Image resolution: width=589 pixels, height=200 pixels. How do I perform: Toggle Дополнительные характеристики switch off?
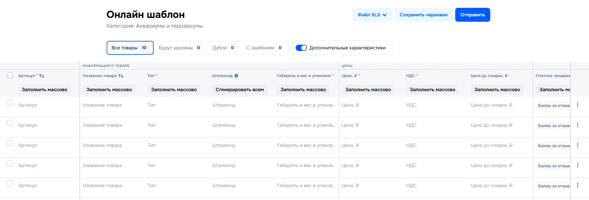point(301,48)
